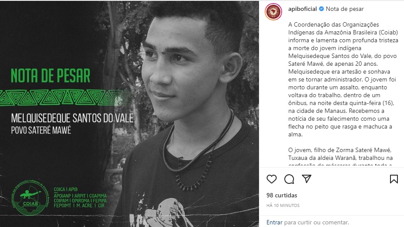Click the COICA | APIB organization text
Image resolution: width=404 pixels, height=227 pixels.
tap(66, 190)
